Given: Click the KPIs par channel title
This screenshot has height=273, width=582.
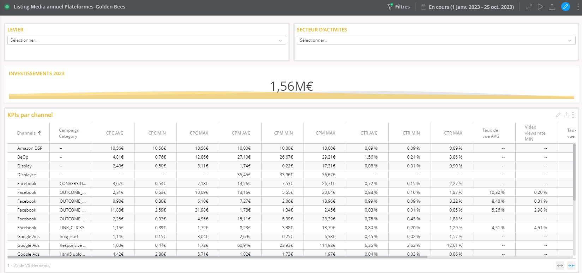Looking at the screenshot, I should pos(30,115).
